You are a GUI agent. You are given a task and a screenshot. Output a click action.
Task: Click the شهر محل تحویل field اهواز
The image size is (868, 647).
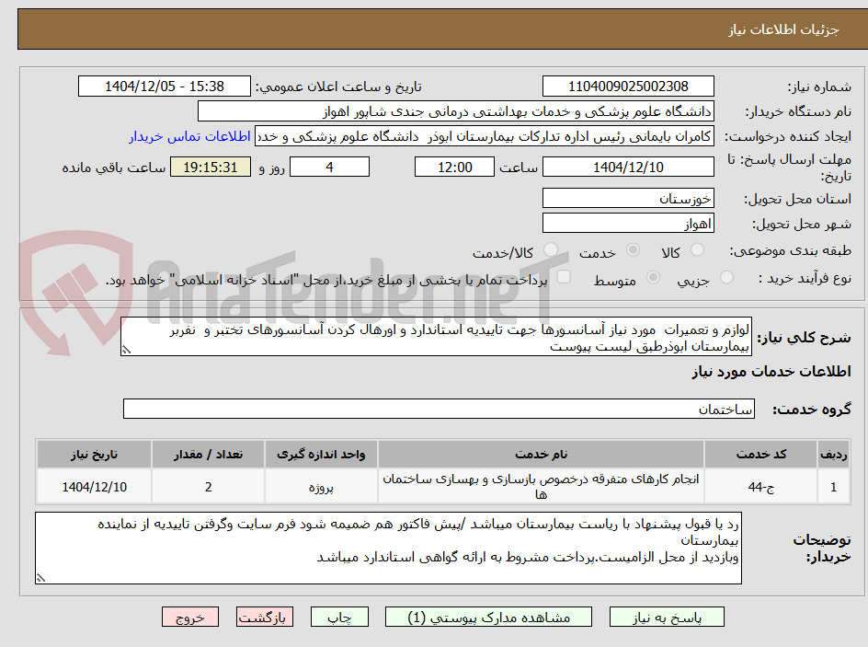(628, 224)
